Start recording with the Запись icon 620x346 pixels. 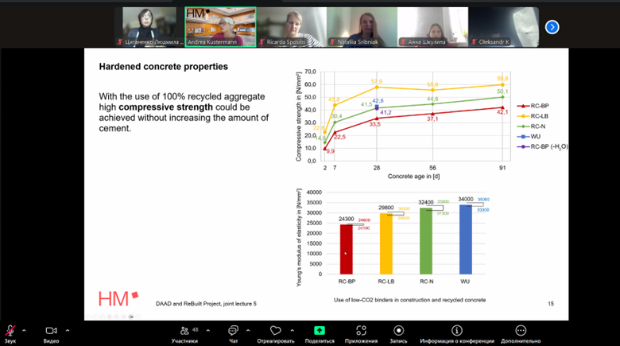[x=398, y=330]
